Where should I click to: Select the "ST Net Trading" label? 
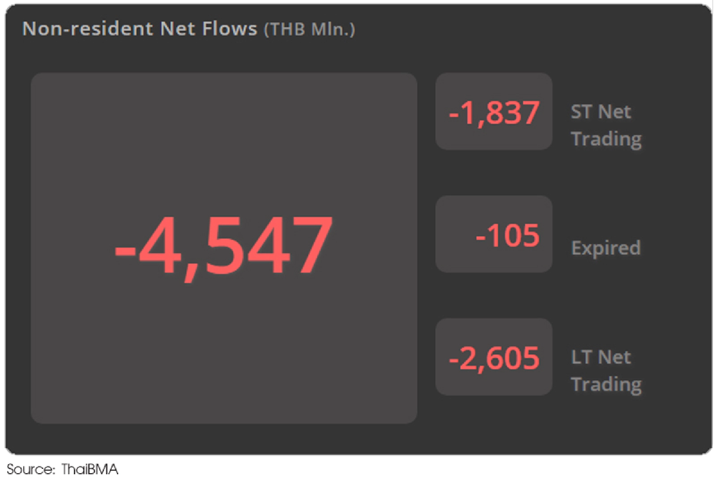(606, 125)
